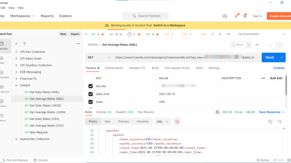Click the offline cloud sync icon
The height and width of the screenshot is (163, 291).
click(x=225, y=16)
